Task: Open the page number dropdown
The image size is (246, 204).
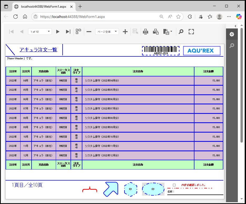Action: pos(49,32)
